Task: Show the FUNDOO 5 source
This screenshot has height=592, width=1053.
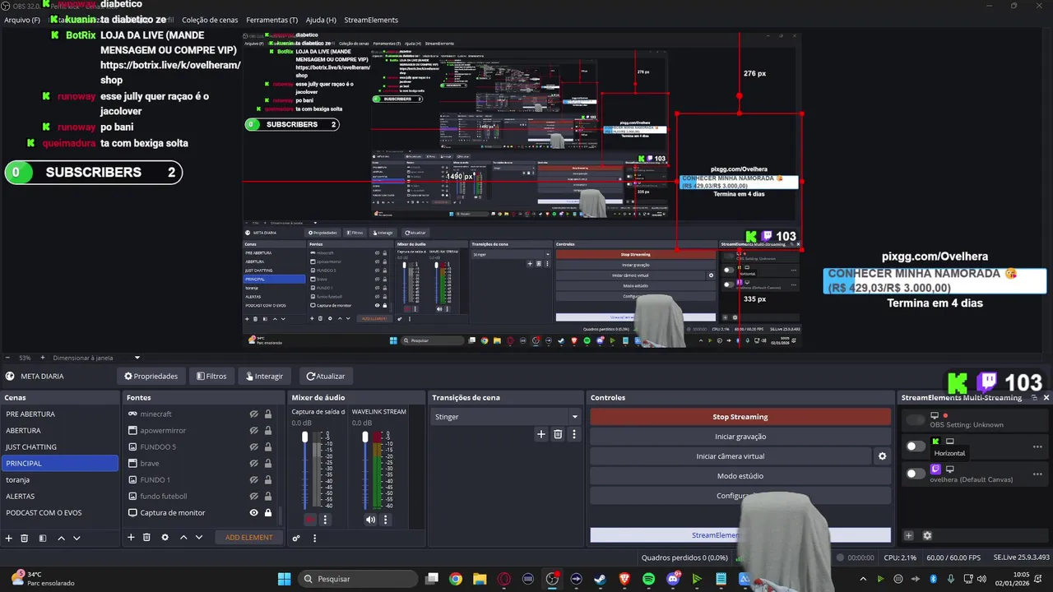Action: point(254,446)
